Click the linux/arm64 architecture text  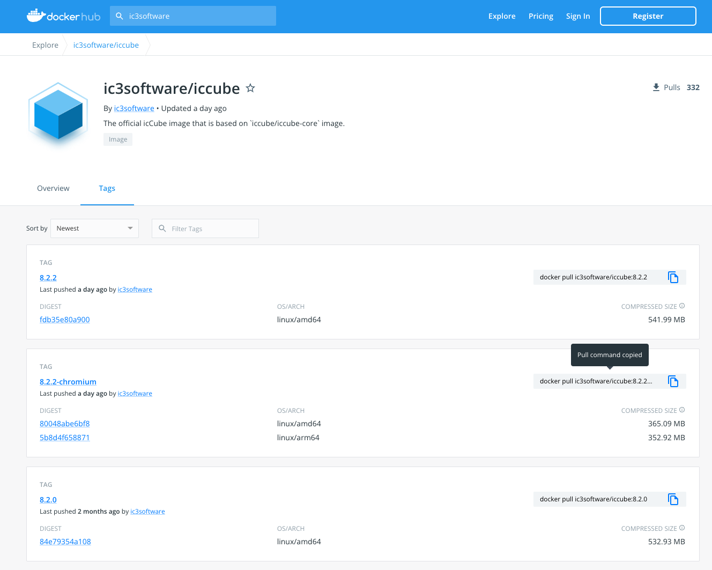coord(298,438)
